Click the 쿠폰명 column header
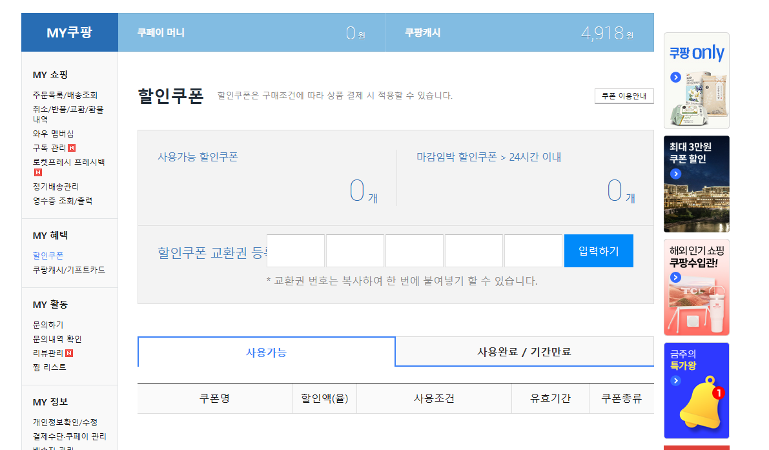The width and height of the screenshot is (769, 450). 215,398
